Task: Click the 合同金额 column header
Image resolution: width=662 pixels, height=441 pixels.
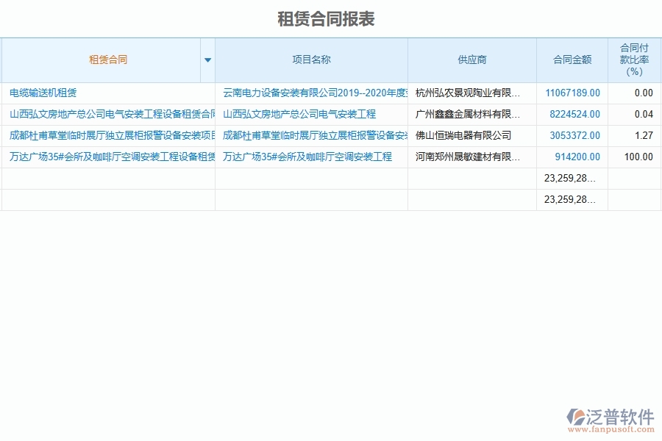Action: click(x=572, y=60)
